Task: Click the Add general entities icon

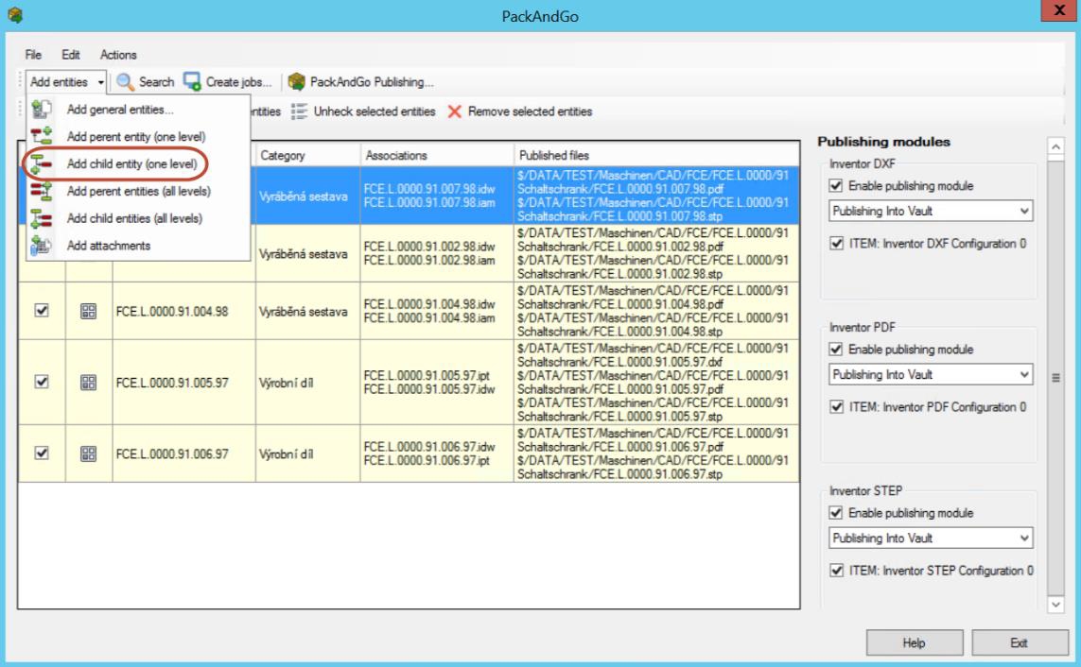Action: 41,110
